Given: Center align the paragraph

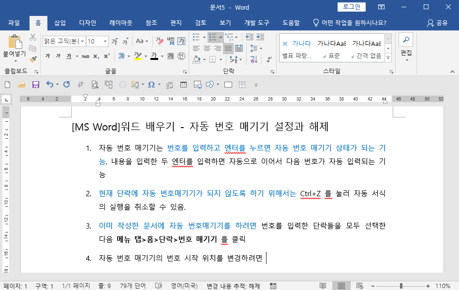Looking at the screenshot, I should click(207, 48).
